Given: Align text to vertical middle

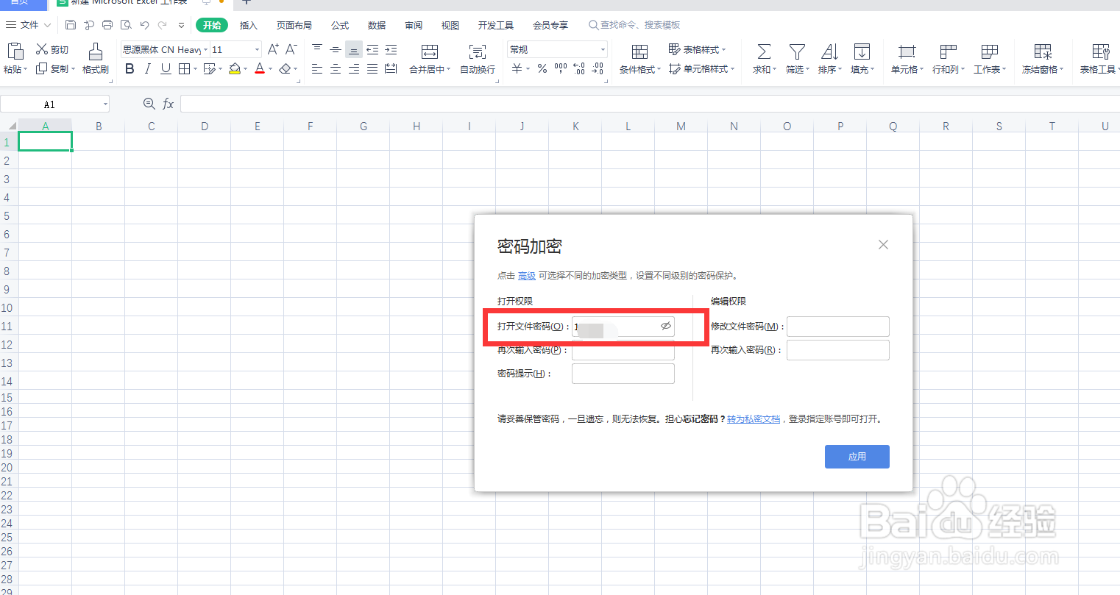Looking at the screenshot, I should (336, 49).
